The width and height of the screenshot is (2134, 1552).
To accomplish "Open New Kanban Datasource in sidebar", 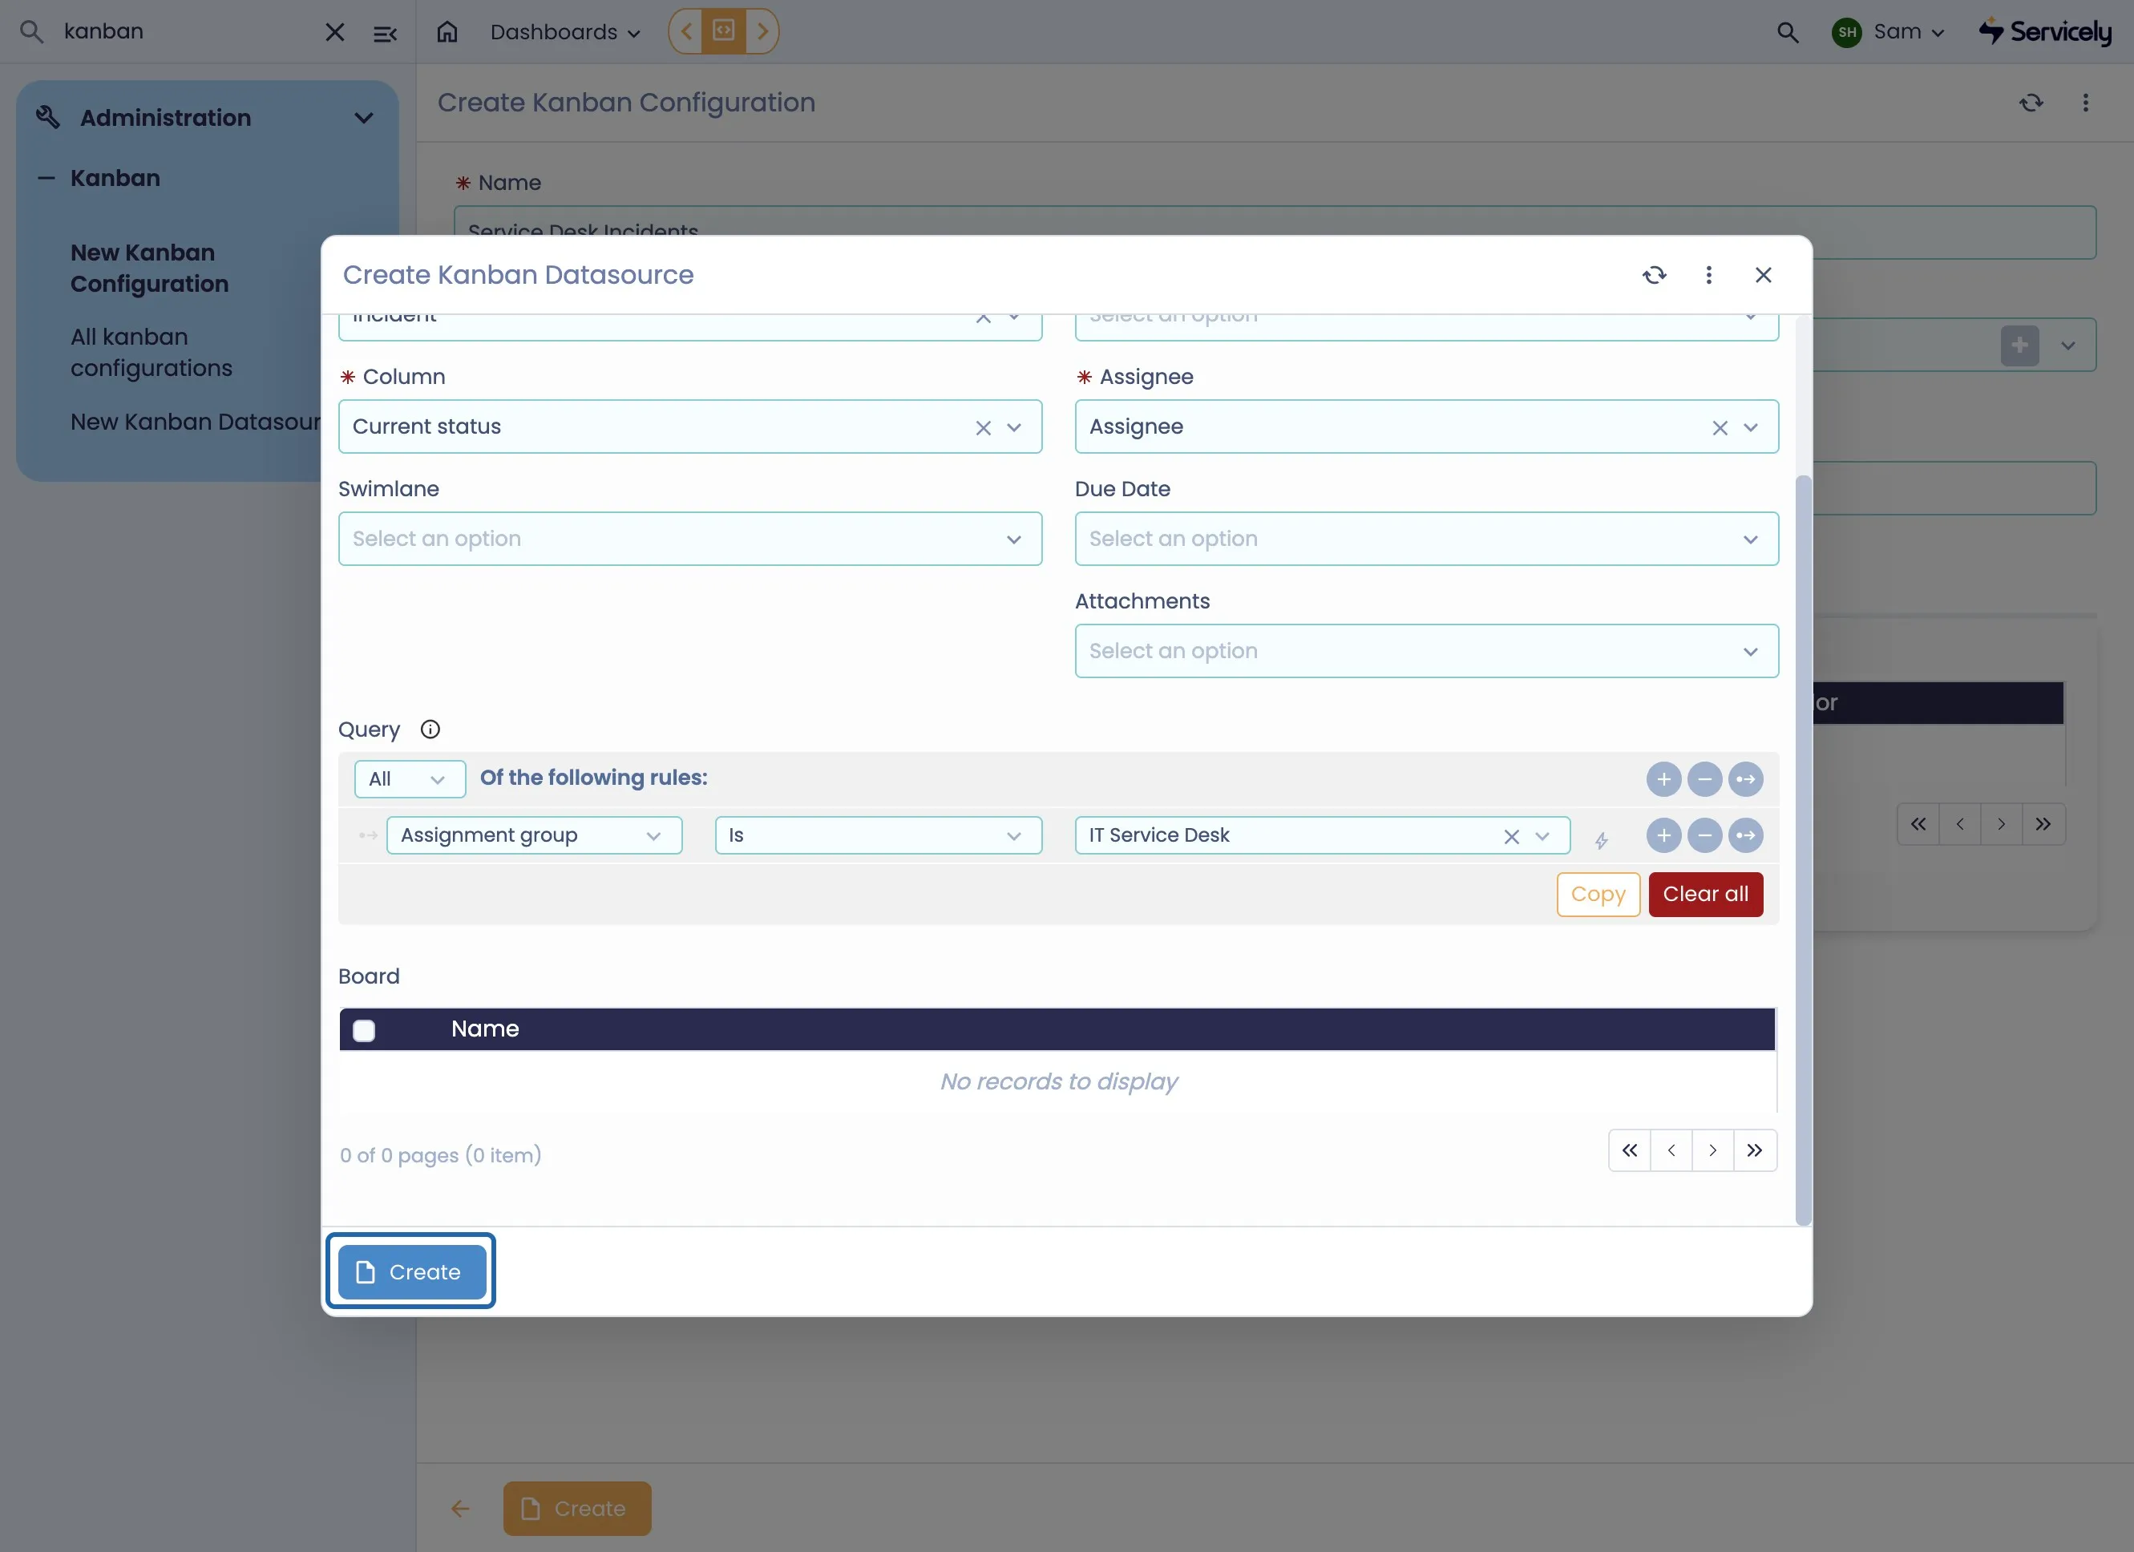I will (195, 422).
